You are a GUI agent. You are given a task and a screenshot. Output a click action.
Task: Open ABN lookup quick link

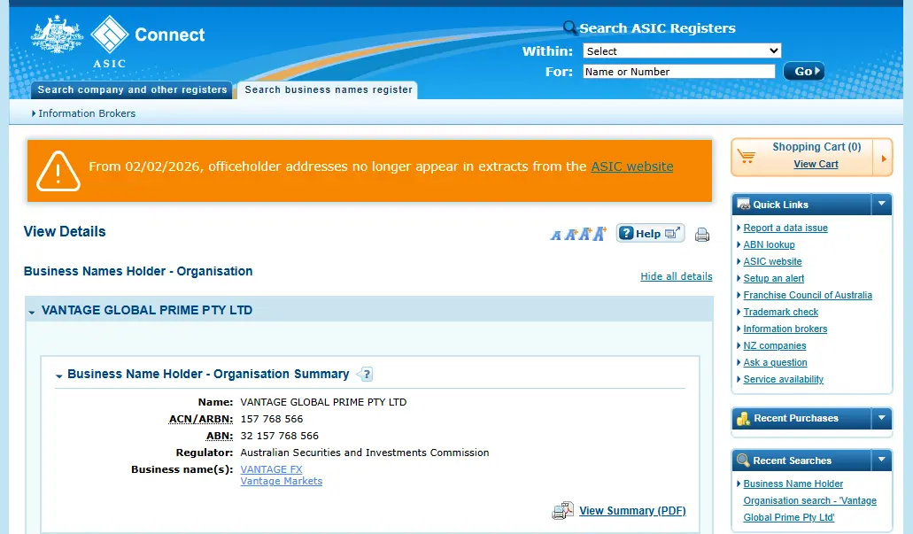pos(769,244)
